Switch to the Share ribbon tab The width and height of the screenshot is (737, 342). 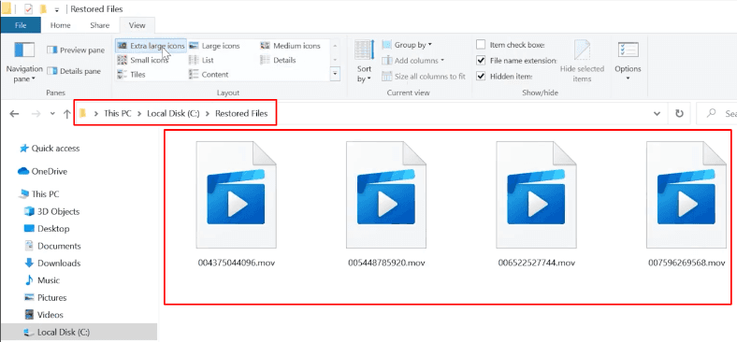point(100,25)
